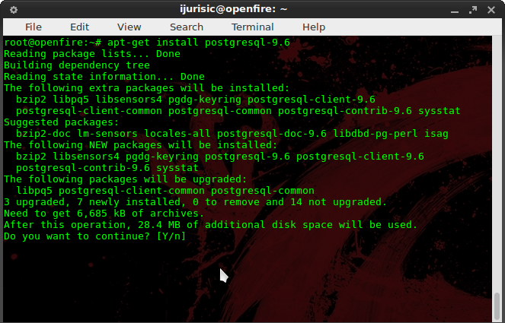
Task: Click 'Need to get 6,685 kB of archives.'
Action: [x=104, y=214]
